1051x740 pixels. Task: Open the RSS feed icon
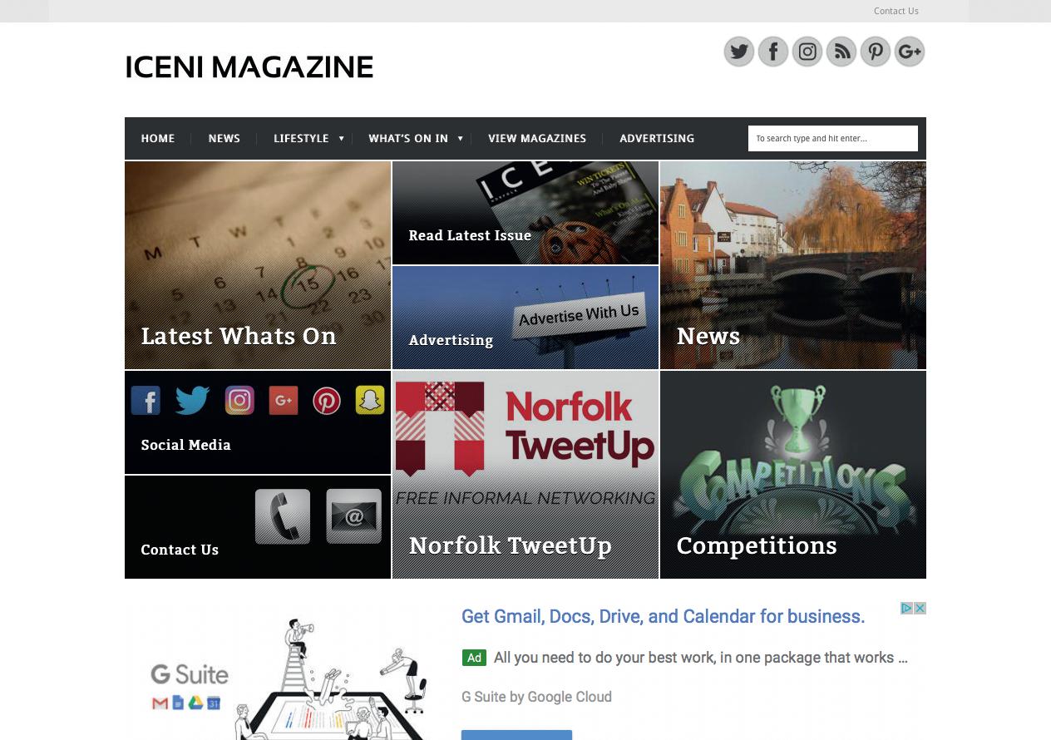841,52
